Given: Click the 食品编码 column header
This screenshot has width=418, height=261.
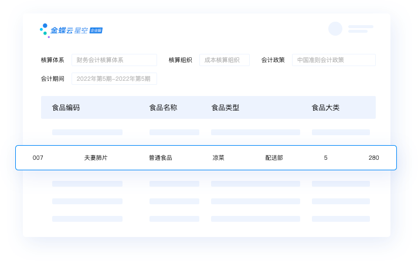Looking at the screenshot, I should tap(66, 108).
